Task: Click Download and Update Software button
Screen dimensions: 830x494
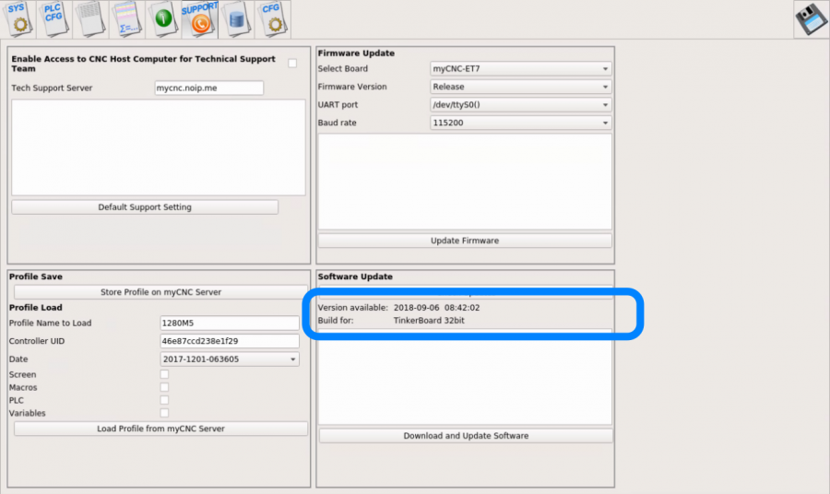Action: (466, 436)
